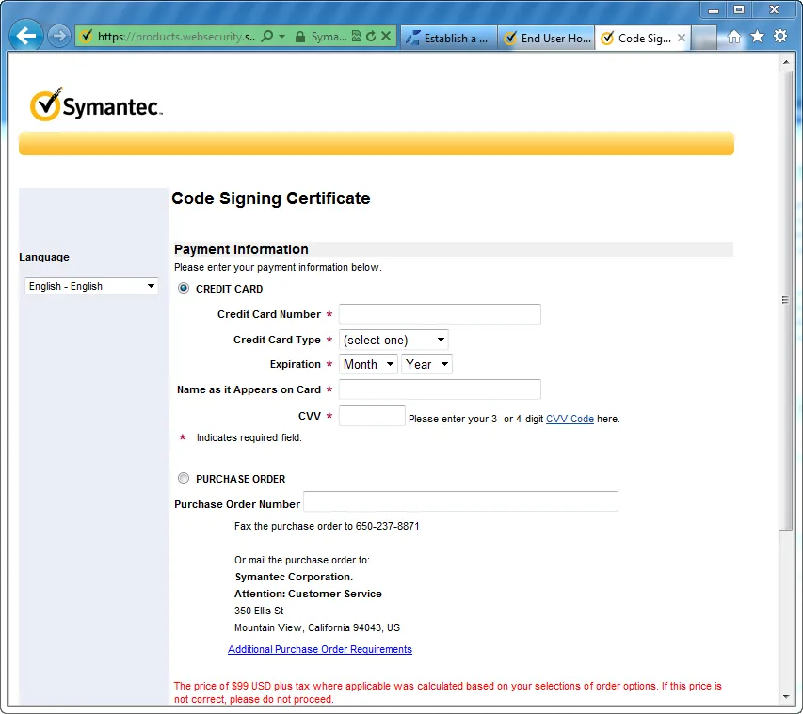803x714 pixels.
Task: Open Favorites with the star icon
Action: click(x=757, y=37)
